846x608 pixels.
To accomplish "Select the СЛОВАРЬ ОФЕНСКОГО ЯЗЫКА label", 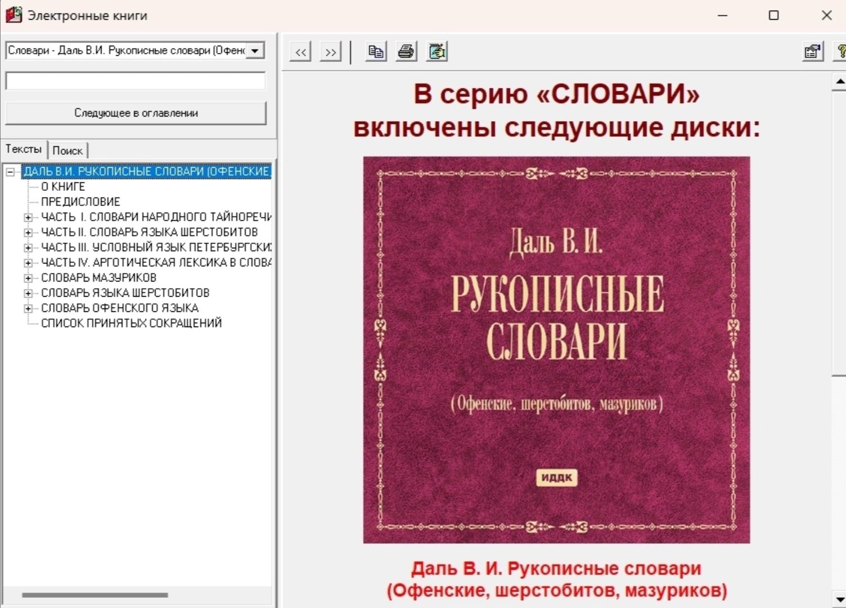I will click(x=120, y=308).
